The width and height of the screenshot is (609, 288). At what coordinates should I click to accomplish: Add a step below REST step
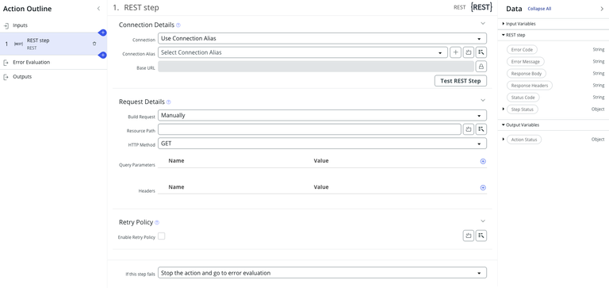click(102, 56)
